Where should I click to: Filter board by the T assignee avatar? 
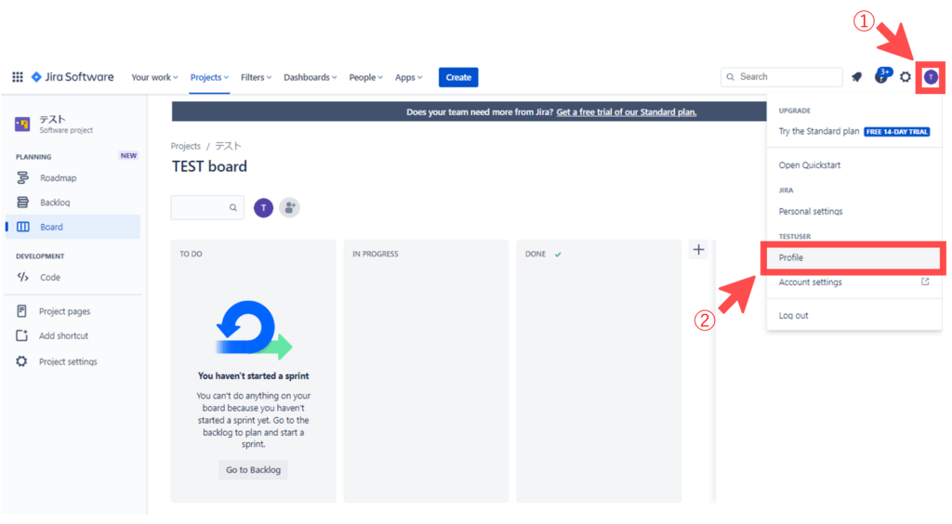(x=263, y=208)
